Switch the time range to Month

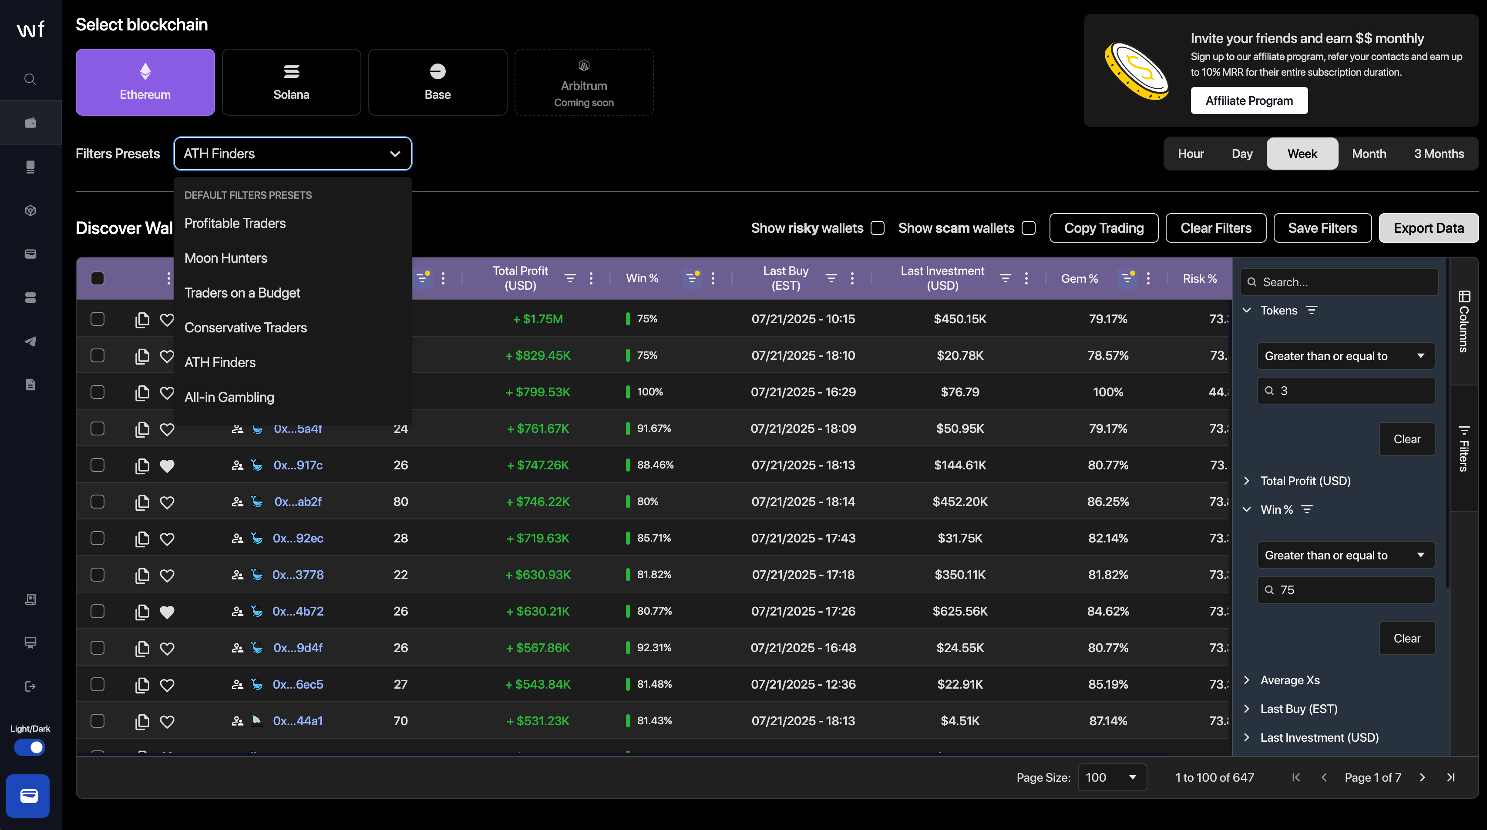[x=1369, y=154]
